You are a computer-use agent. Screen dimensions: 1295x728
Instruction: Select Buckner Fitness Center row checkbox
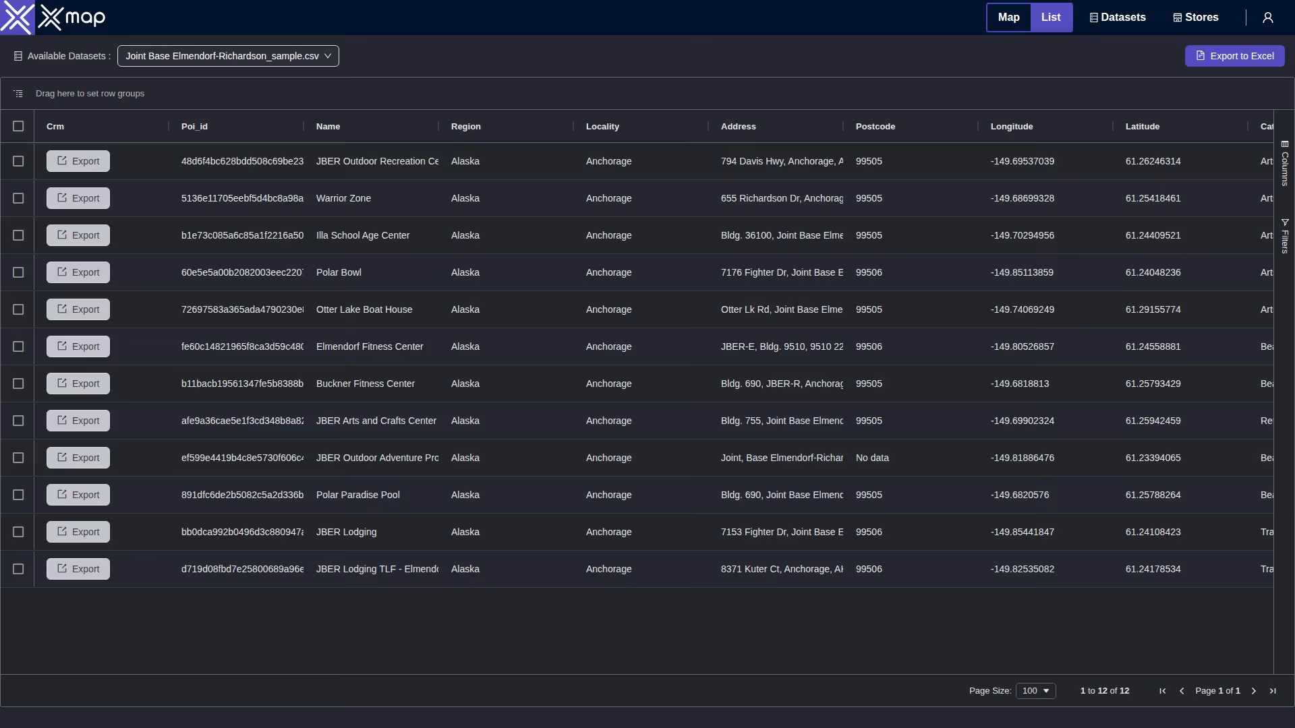coord(18,384)
